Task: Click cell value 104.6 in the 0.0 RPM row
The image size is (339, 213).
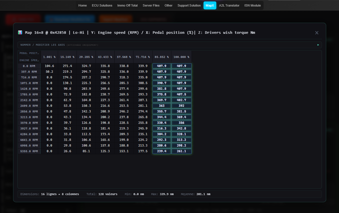Action: pos(49,66)
